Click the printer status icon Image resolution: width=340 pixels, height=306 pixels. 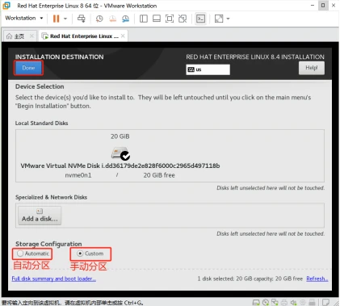coord(284,302)
